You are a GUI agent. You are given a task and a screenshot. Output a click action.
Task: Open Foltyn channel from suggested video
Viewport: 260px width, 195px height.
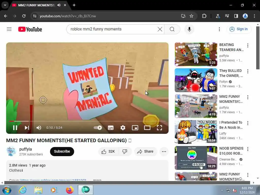pyautogui.click(x=223, y=82)
